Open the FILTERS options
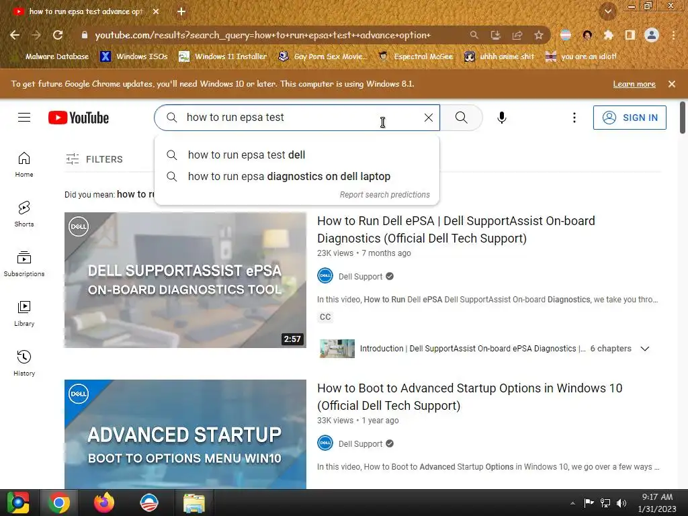 point(94,159)
